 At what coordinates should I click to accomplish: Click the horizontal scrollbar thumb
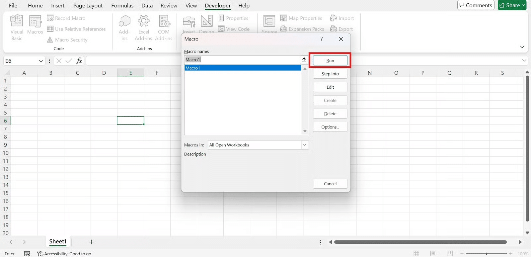click(420, 242)
